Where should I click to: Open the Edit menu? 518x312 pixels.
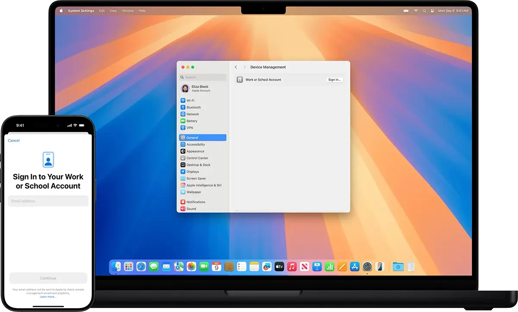click(x=102, y=10)
